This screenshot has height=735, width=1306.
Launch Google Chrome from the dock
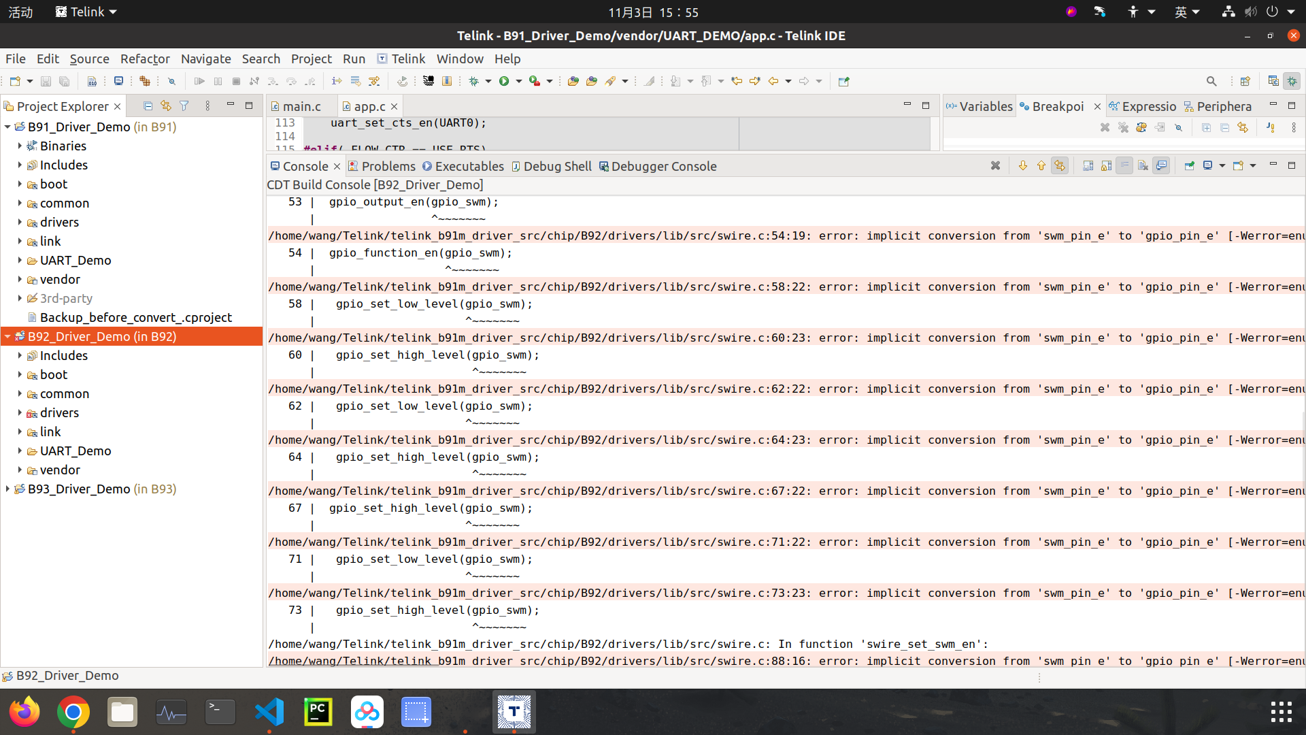click(x=73, y=712)
